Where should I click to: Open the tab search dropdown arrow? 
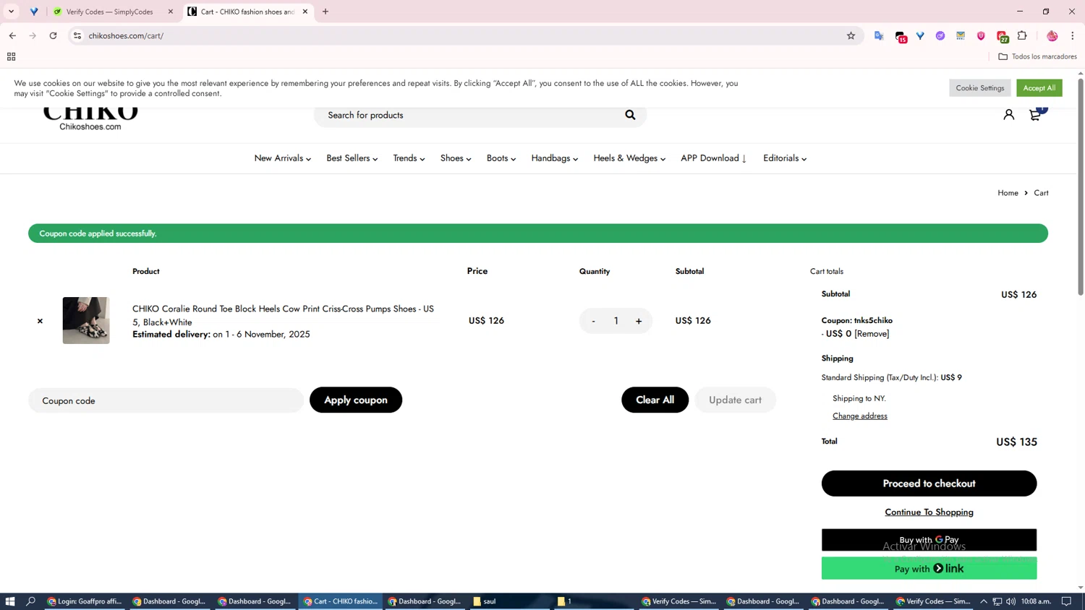point(11,12)
